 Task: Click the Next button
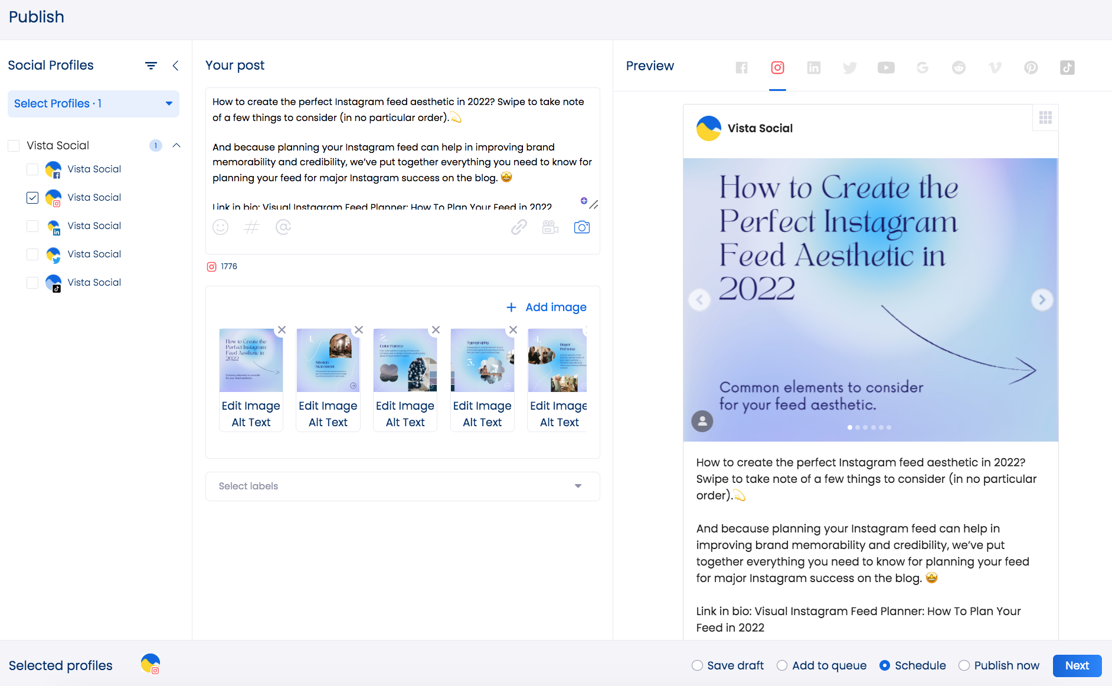point(1077,665)
